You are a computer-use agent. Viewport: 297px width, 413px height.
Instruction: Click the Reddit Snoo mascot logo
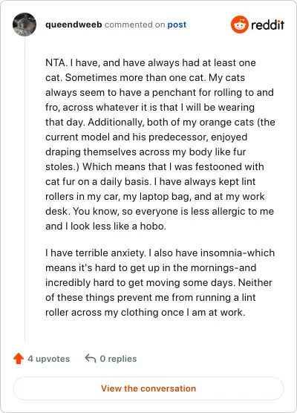(240, 25)
